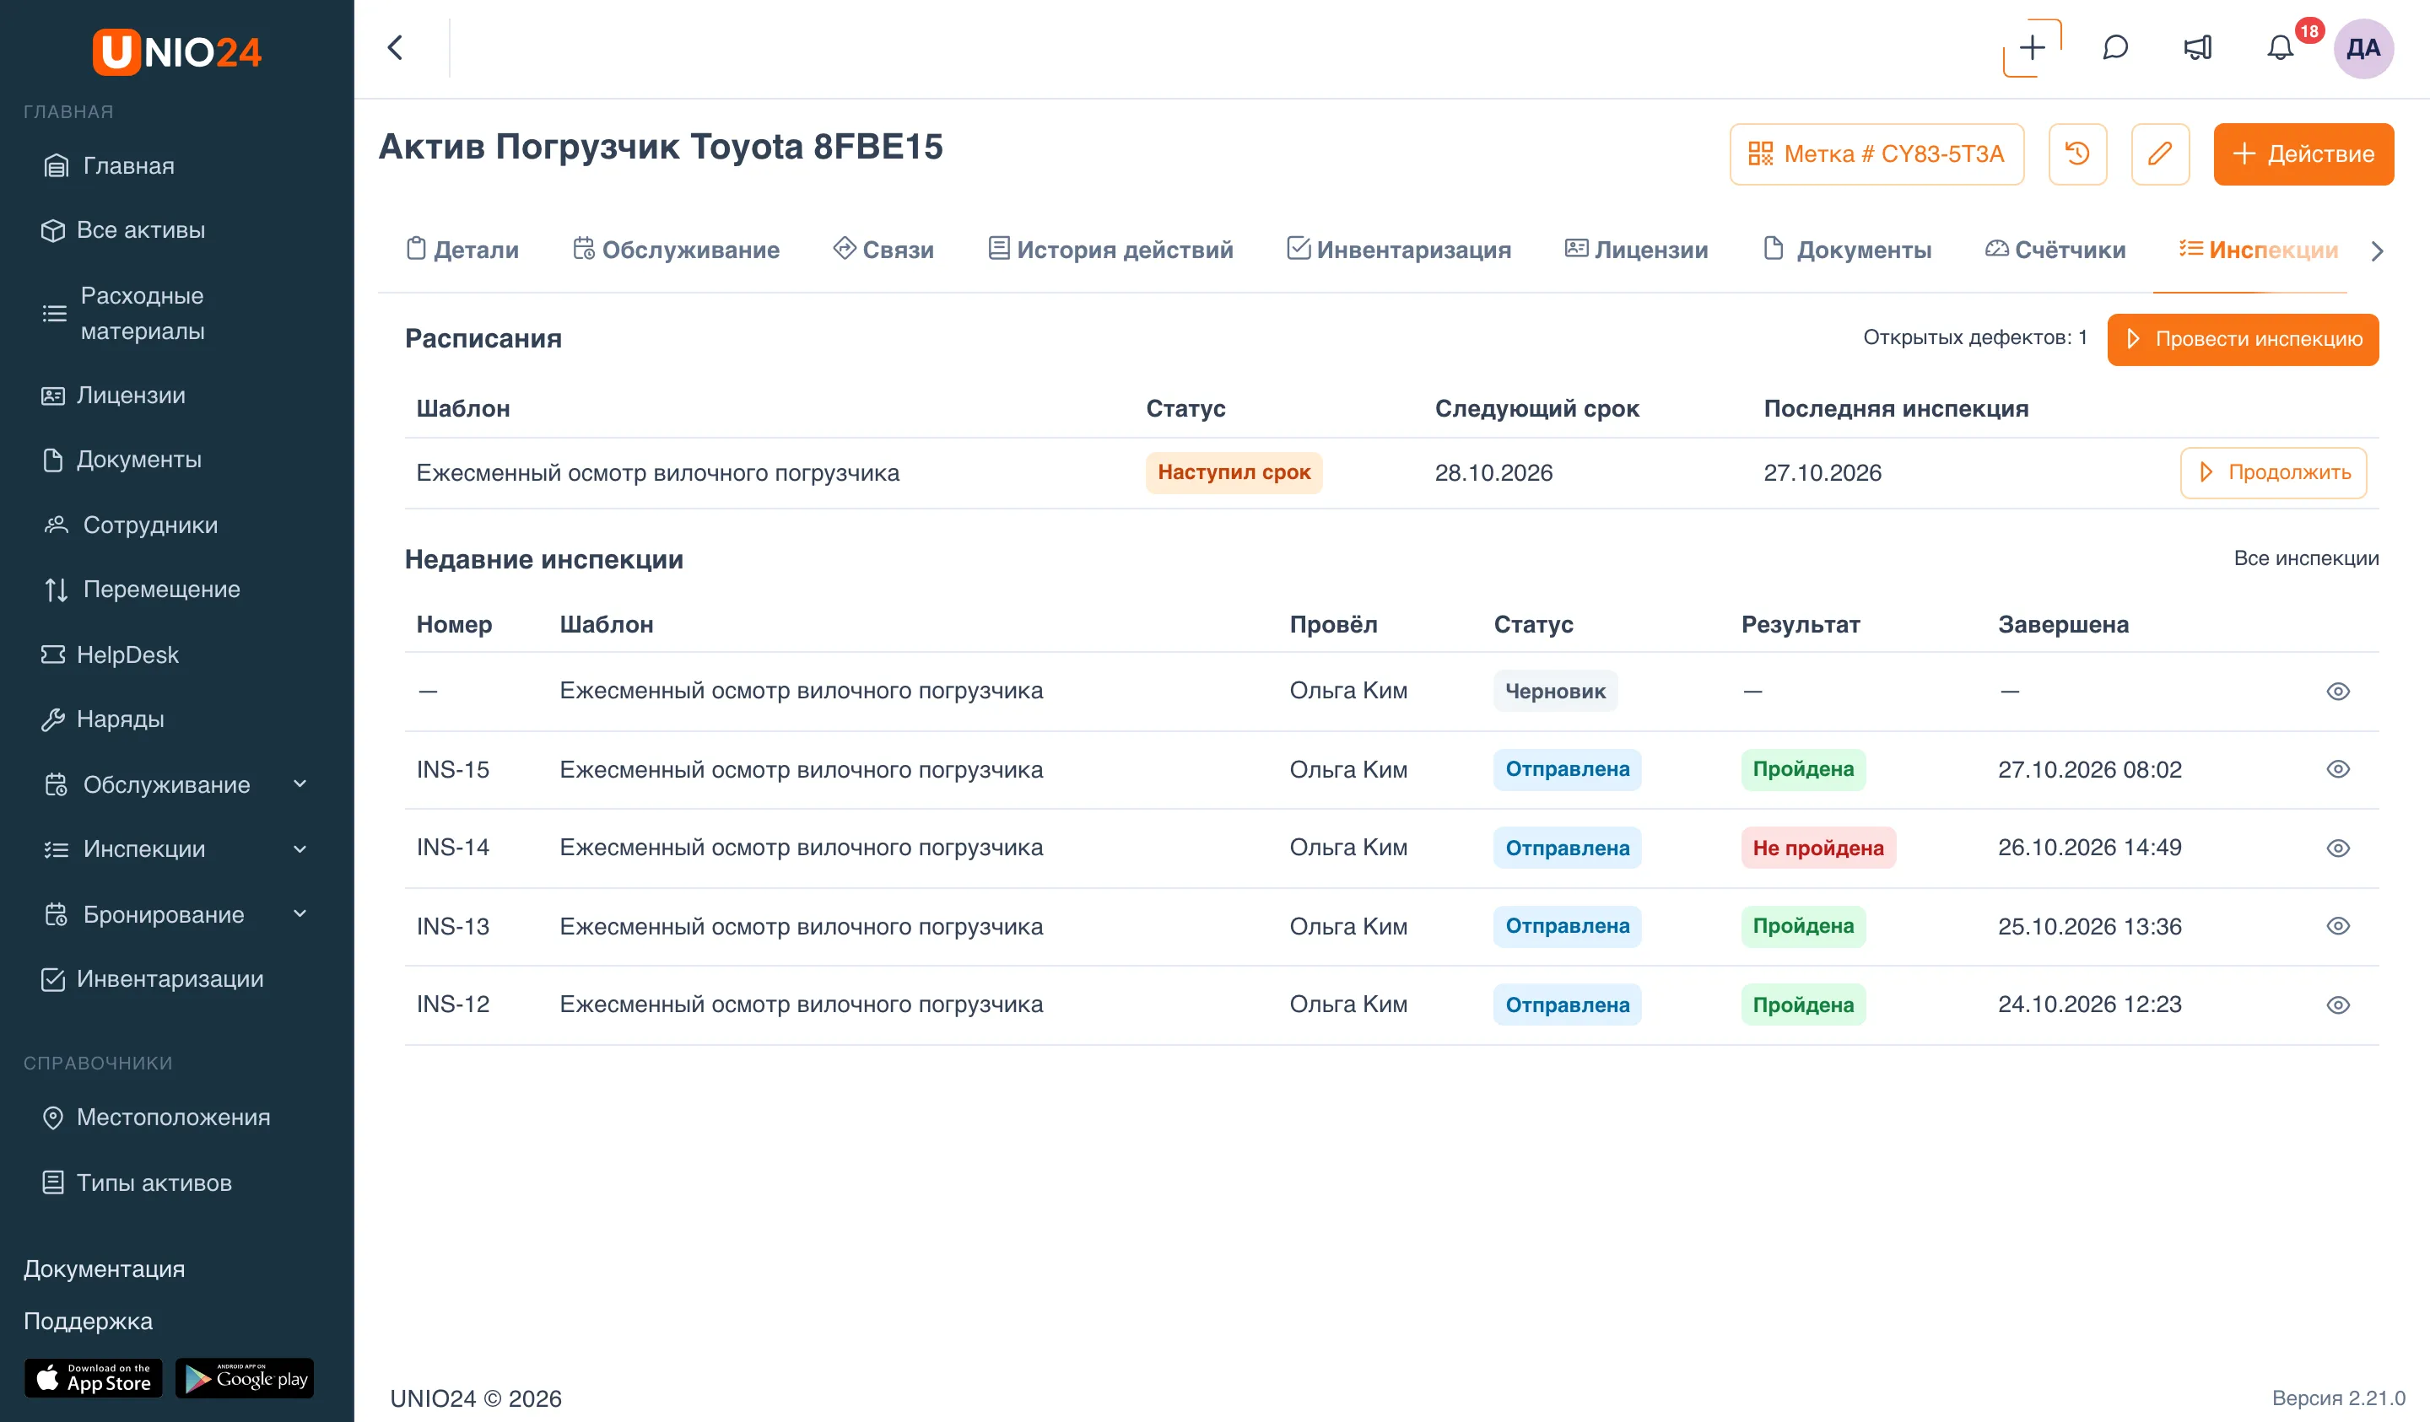Viewport: 2430px width, 1422px height.
Task: View inspection INS-12 via eye icon
Action: [x=2337, y=1005]
